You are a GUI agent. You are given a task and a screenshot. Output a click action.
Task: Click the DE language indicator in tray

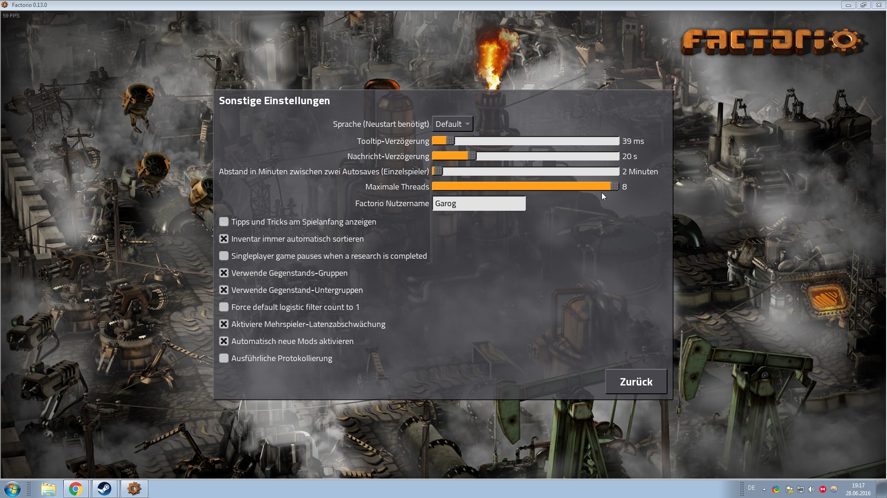752,488
